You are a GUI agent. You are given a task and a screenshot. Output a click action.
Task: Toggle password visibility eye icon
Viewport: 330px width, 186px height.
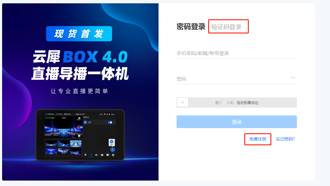click(293, 77)
